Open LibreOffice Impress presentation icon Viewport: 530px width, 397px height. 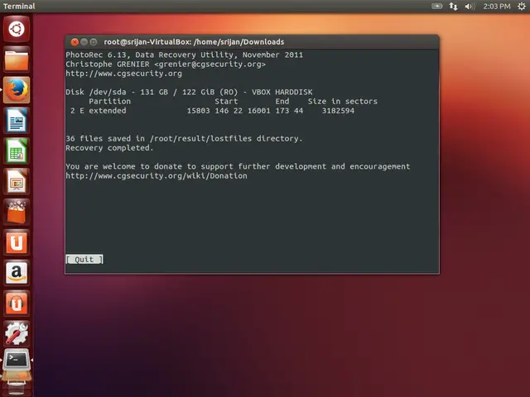pyautogui.click(x=17, y=181)
